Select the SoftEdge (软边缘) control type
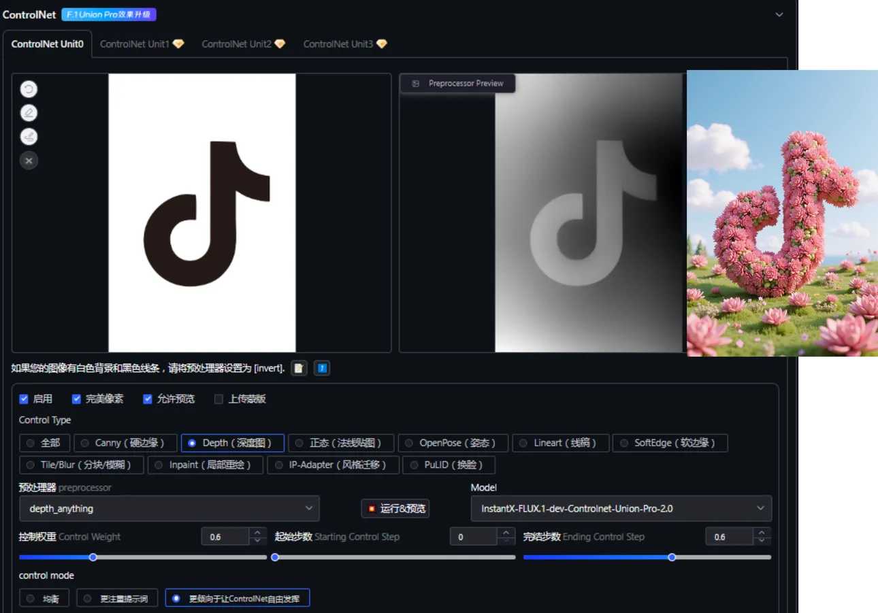This screenshot has height=613, width=878. pos(670,443)
